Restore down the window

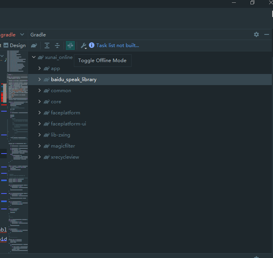[x=252, y=2]
